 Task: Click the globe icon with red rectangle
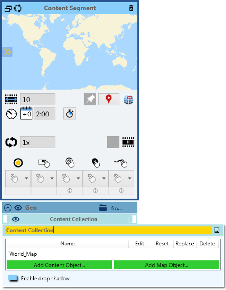(128, 100)
